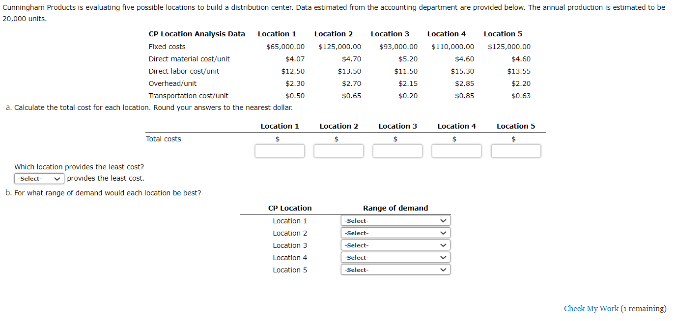Click Location 2 overhead value $2.70
Screen dimensions: 675x321
click(351, 83)
